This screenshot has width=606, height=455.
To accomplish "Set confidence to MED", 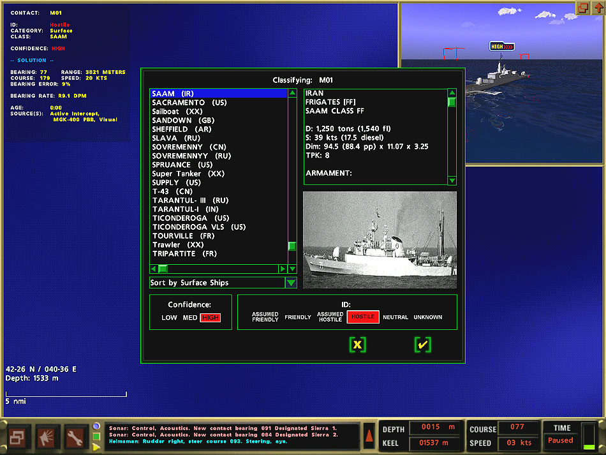I will point(189,317).
